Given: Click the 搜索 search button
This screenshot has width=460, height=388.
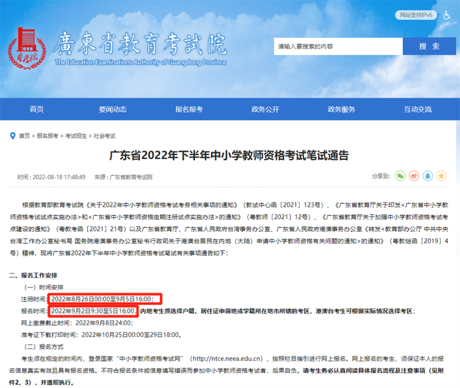Looking at the screenshot, I should point(429,46).
